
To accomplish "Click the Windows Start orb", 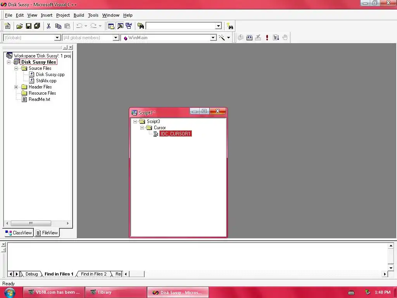I will coord(10,293).
